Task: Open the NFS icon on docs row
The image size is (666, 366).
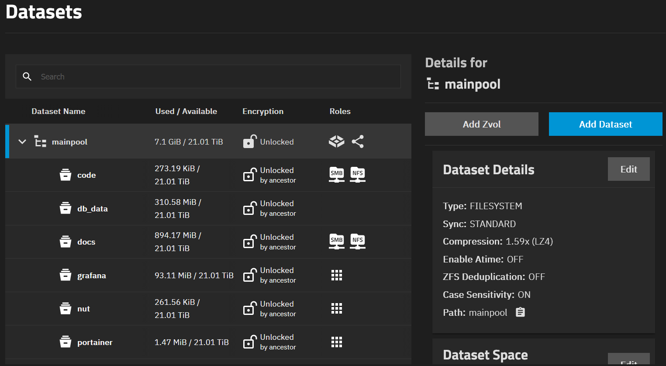Action: point(358,242)
